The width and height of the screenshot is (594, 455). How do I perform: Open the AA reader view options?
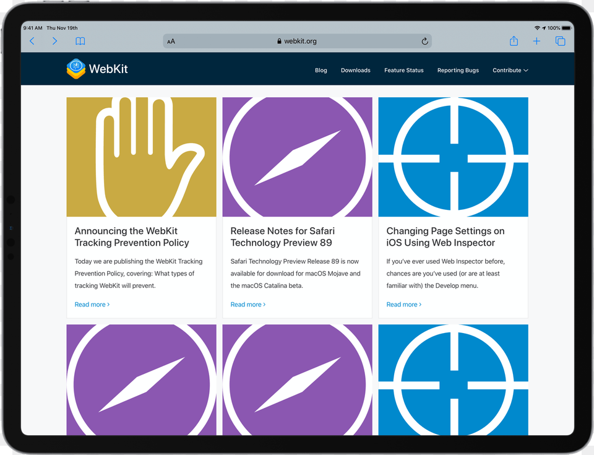coord(171,41)
